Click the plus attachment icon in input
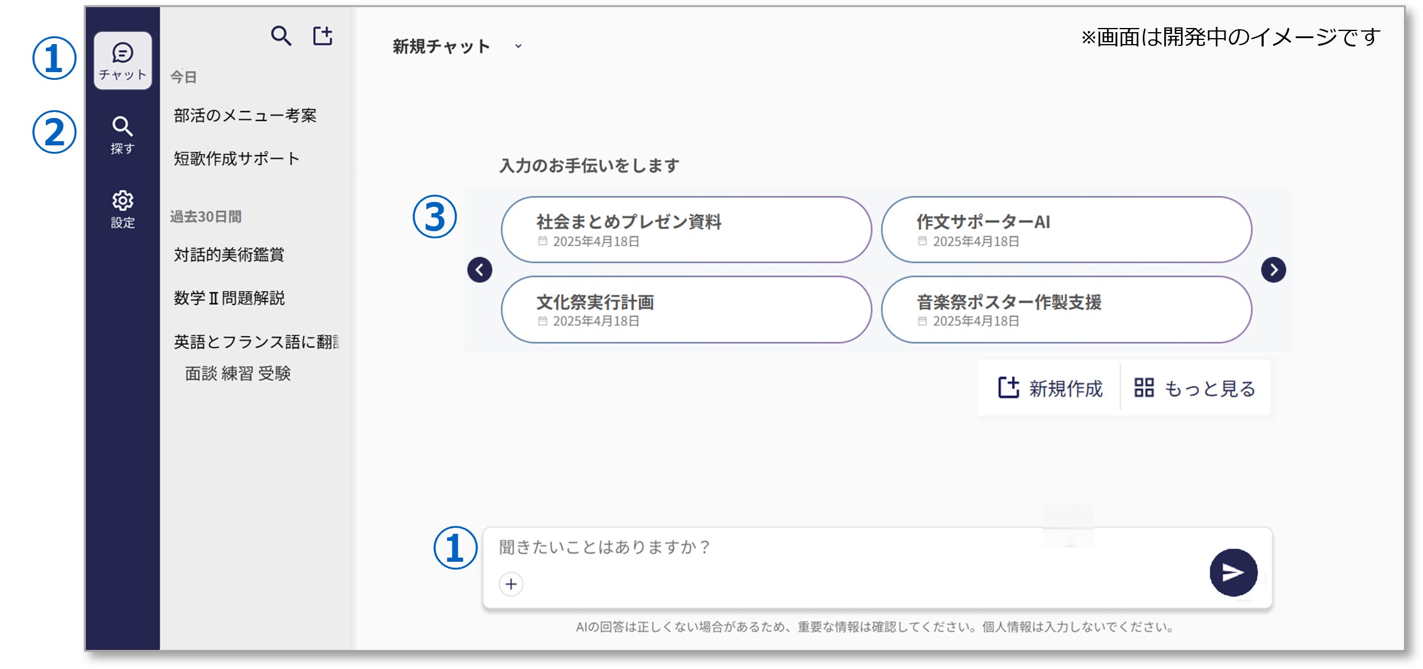The image size is (1423, 669). tap(511, 584)
